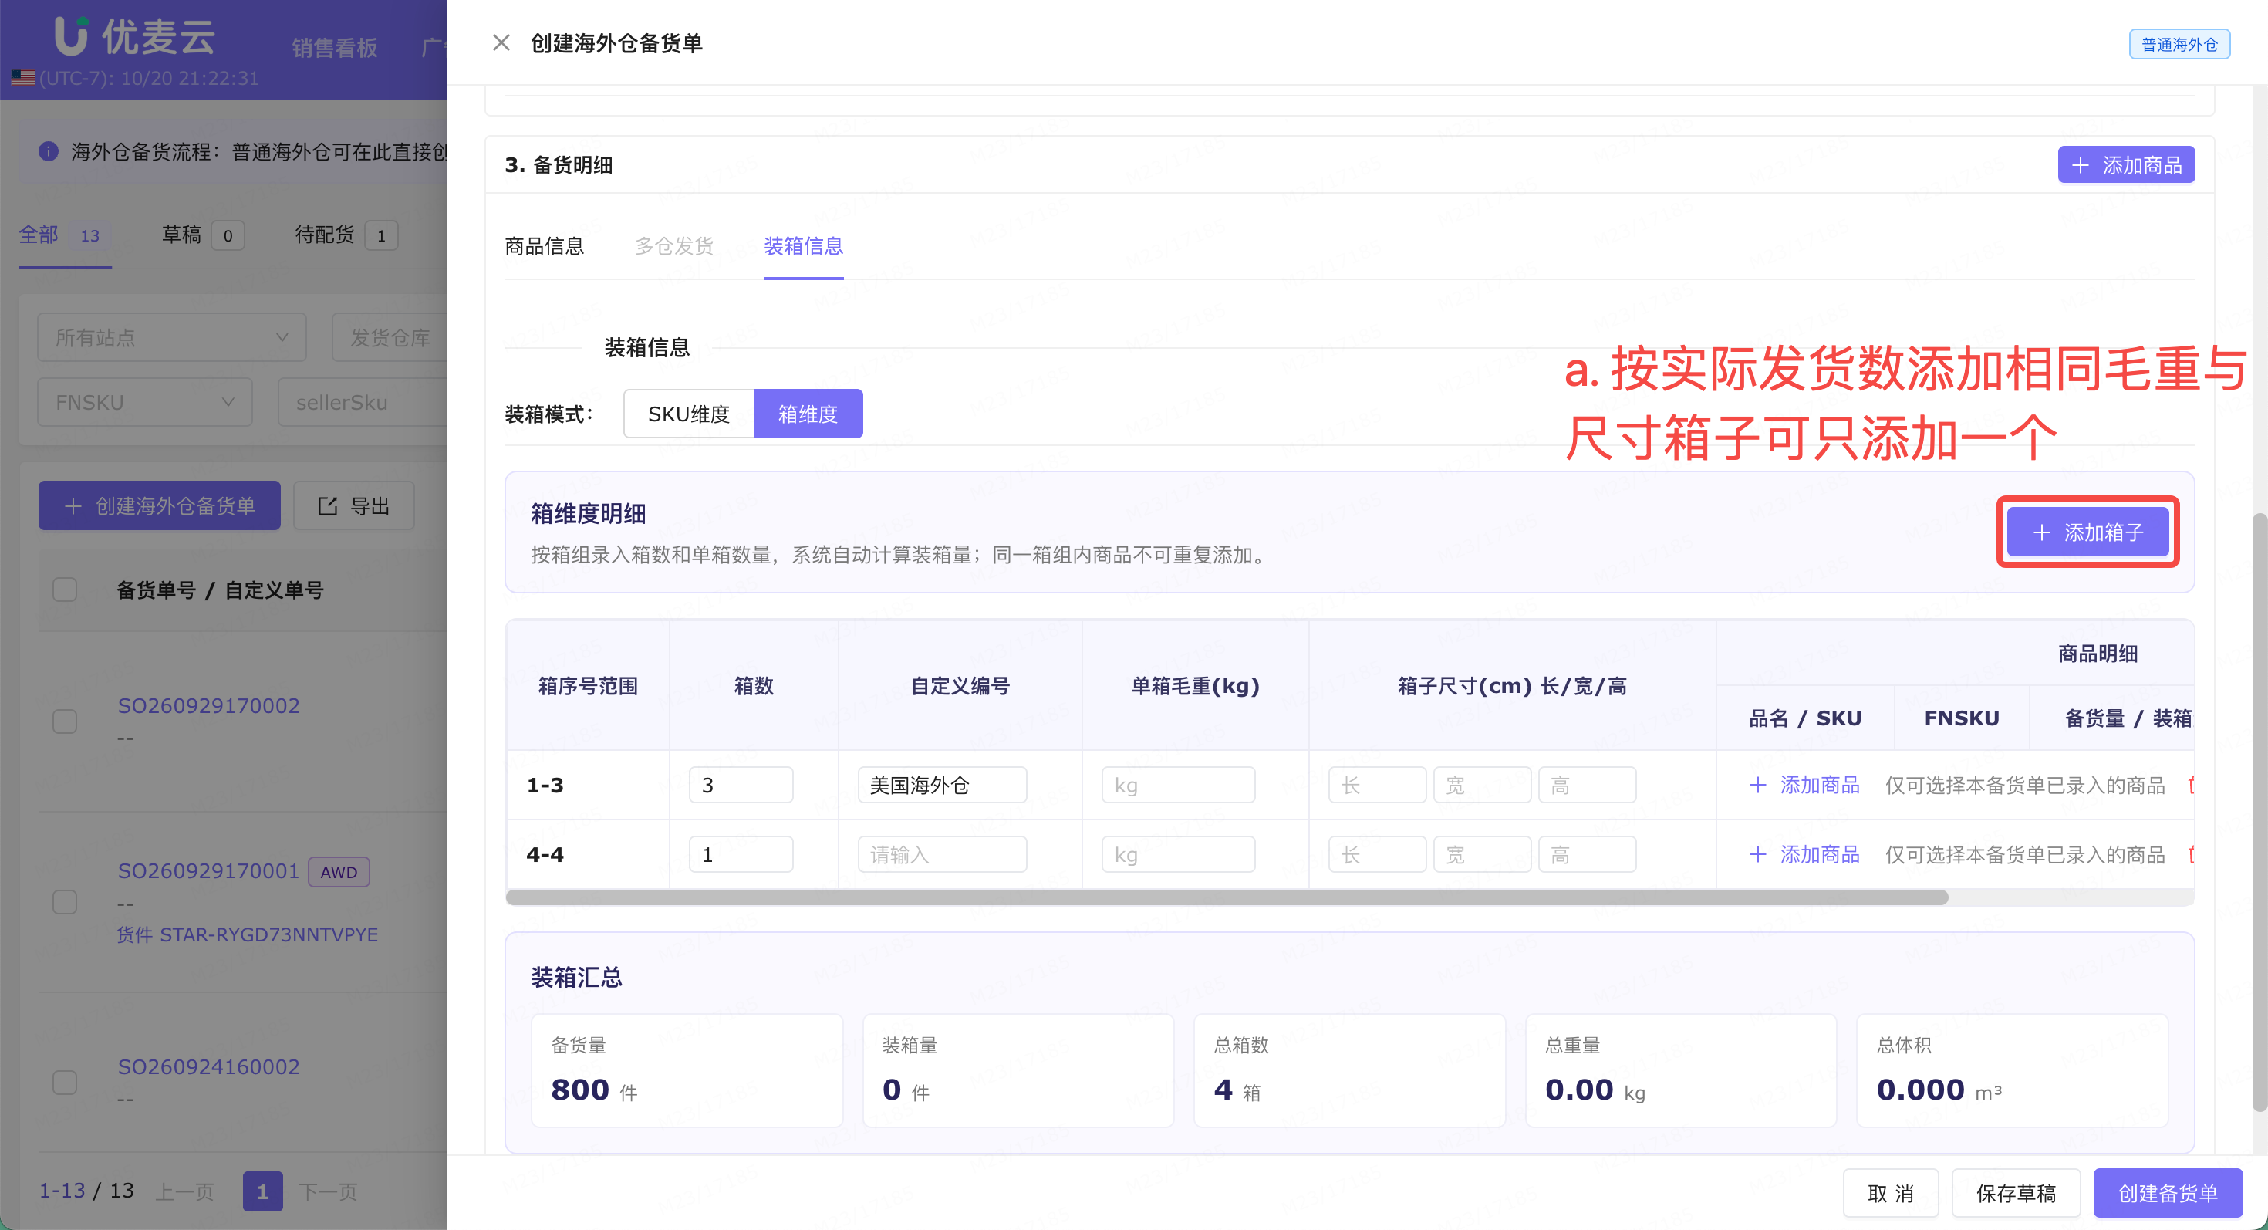
Task: Click the info icon beside 海外仓备货流程
Action: point(49,151)
